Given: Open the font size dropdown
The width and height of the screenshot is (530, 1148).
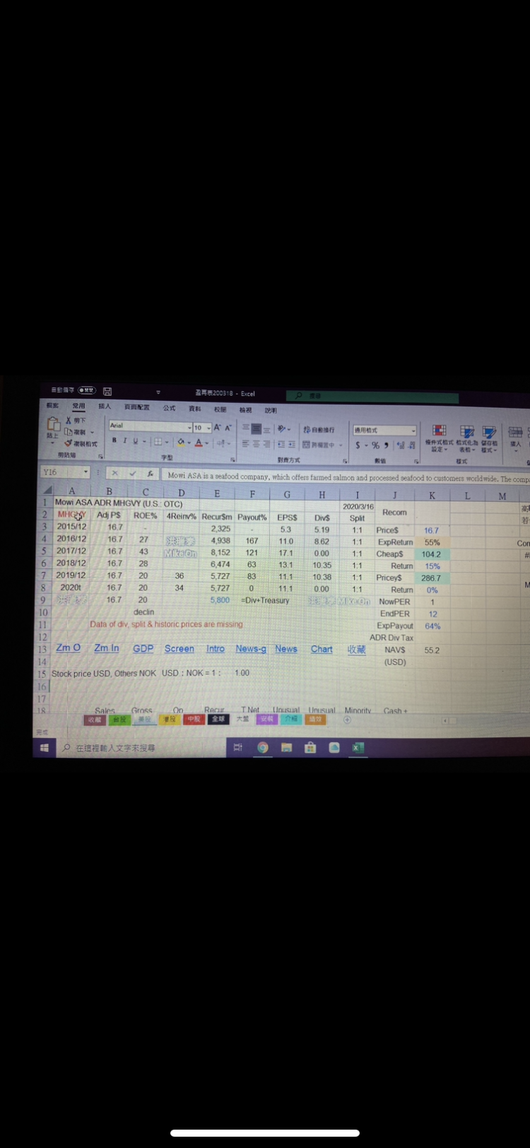Looking at the screenshot, I should click(209, 428).
